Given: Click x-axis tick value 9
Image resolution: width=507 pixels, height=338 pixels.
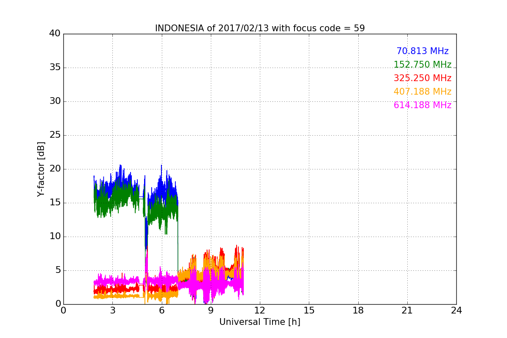Looking at the screenshot, I should 211,311.
